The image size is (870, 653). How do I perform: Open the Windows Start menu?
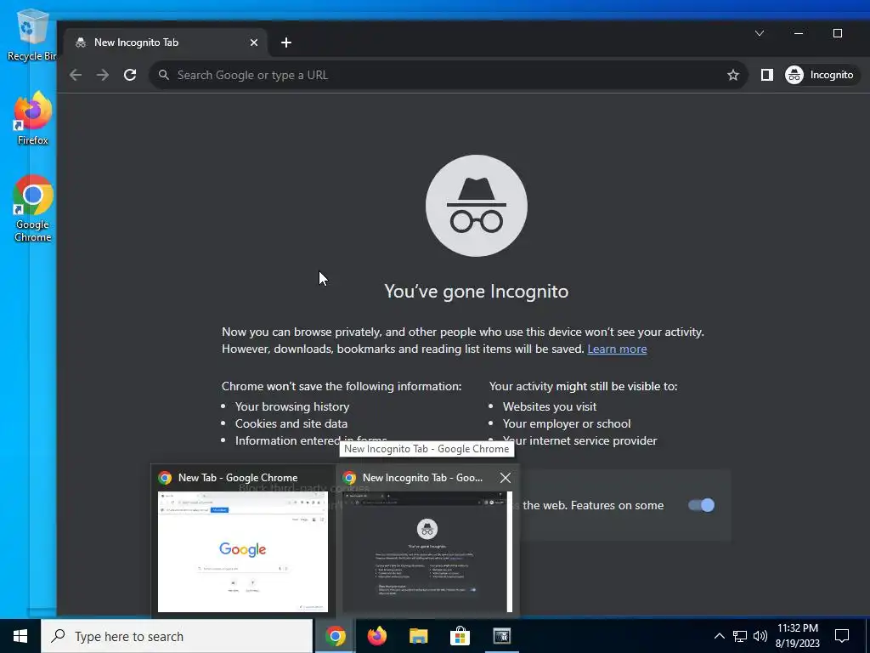tap(20, 636)
